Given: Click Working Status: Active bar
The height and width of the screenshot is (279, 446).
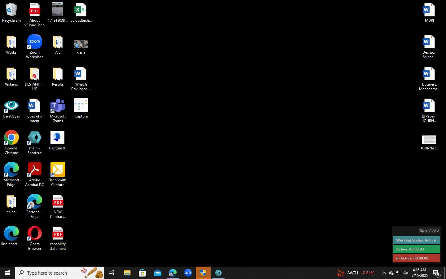Looking at the screenshot, I should point(416,240).
